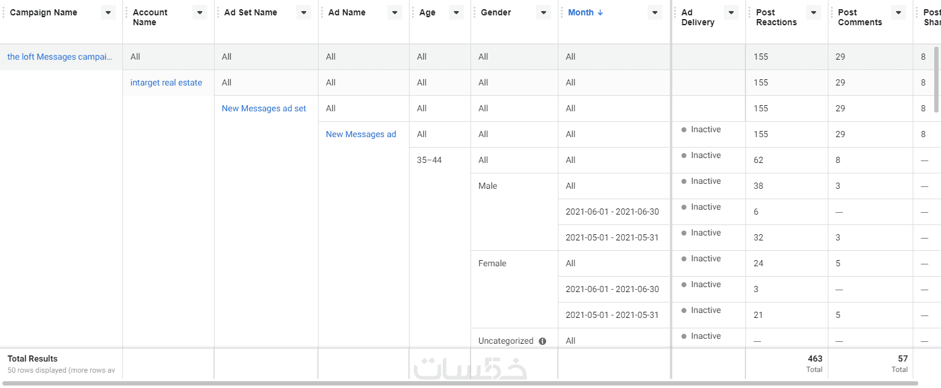Click the Uncategorized info icon
This screenshot has width=941, height=388.
[x=542, y=341]
